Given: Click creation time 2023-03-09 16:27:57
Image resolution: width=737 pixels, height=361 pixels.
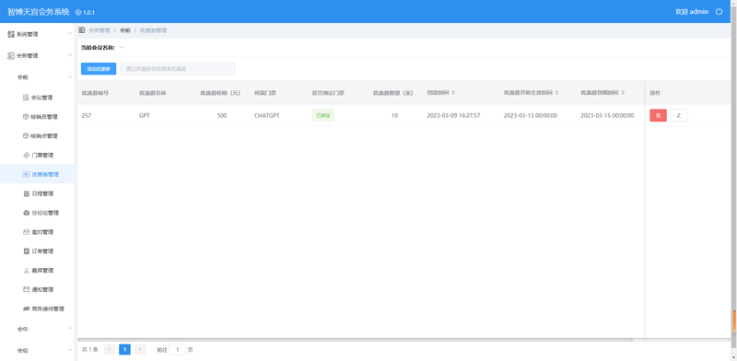Looking at the screenshot, I should pos(453,115).
